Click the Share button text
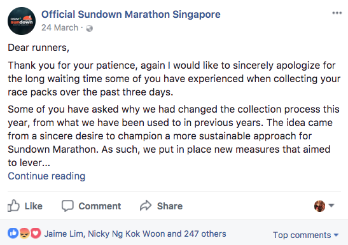The height and width of the screenshot is (245, 348). (x=170, y=206)
